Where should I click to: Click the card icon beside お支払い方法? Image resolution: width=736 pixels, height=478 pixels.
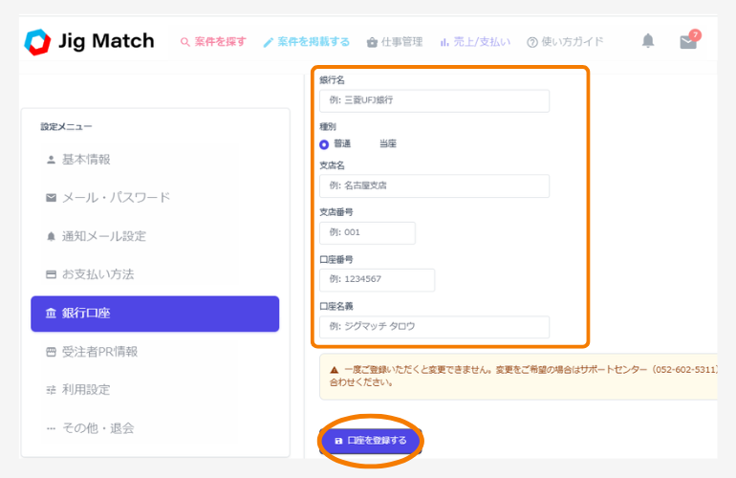(x=52, y=274)
